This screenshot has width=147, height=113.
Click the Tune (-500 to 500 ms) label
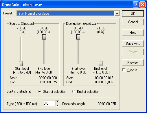coord(22,104)
